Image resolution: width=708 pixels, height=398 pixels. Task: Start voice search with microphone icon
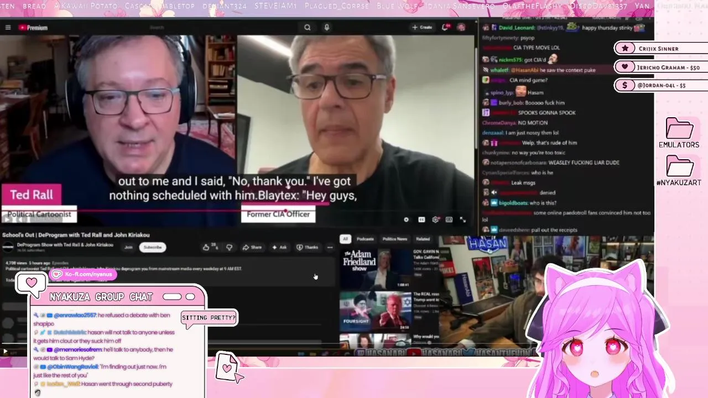coord(327,27)
